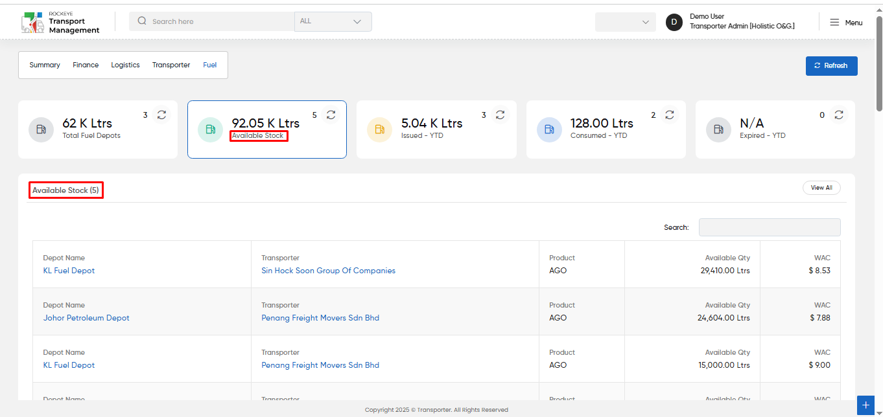Click AGO product in the Johor Petroleum row
The image size is (883, 417).
pos(558,318)
